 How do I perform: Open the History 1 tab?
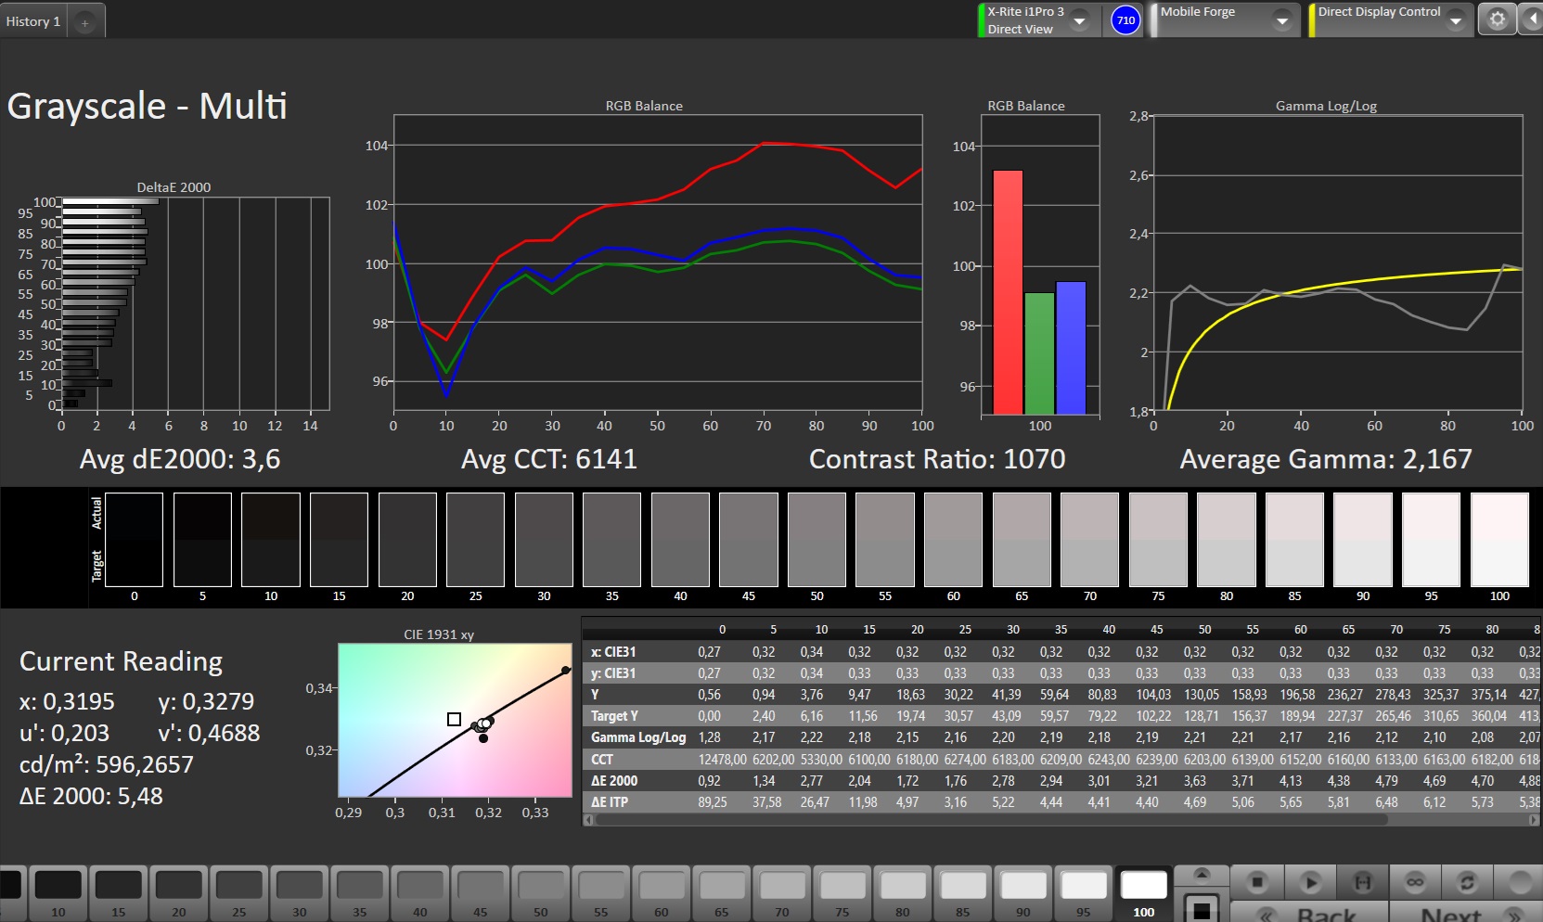point(33,21)
